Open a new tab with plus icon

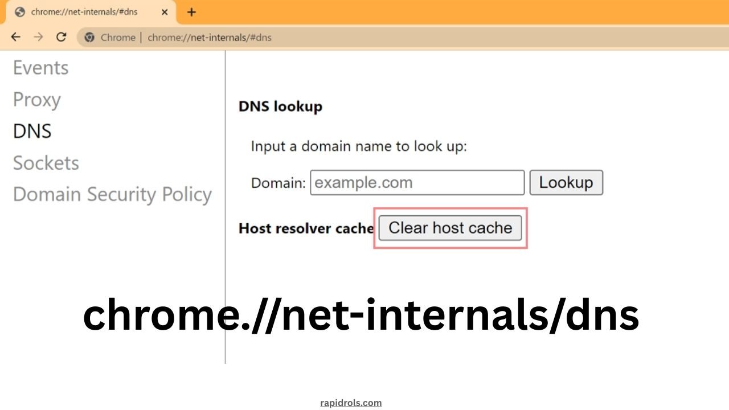tap(191, 12)
